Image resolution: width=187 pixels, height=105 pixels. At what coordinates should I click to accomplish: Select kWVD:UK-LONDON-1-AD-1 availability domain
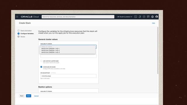[x=51, y=49]
